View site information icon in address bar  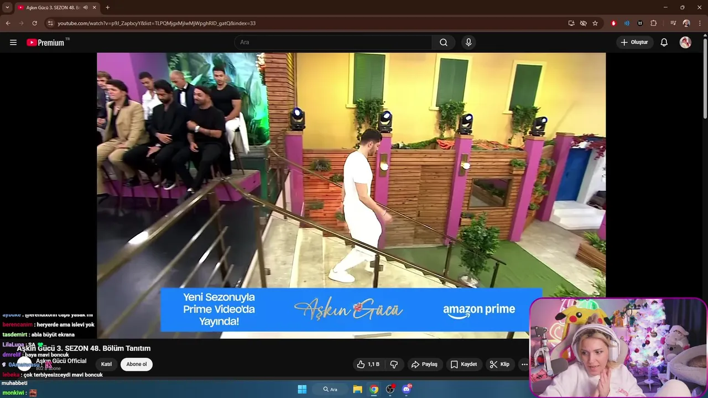50,23
